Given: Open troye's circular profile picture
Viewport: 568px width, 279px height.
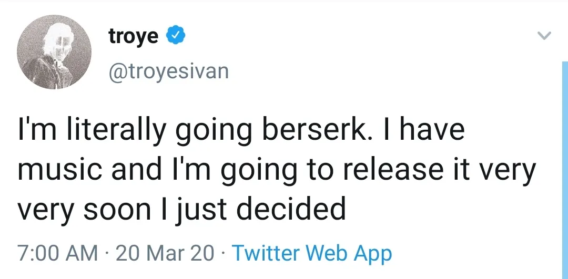Looking at the screenshot, I should coord(54,53).
